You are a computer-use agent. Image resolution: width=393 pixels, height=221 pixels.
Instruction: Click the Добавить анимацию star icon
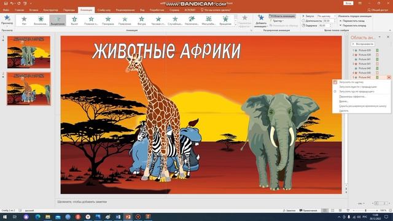(261, 18)
